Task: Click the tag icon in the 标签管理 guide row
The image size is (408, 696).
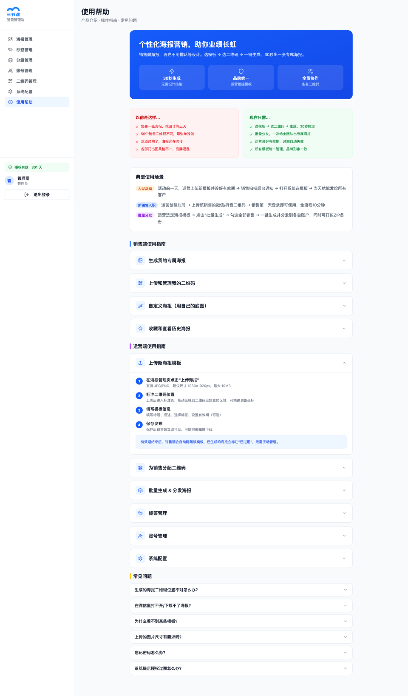Action: coord(140,513)
